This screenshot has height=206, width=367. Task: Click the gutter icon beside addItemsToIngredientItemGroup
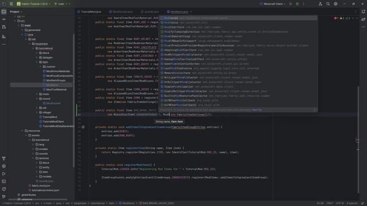click(x=83, y=127)
